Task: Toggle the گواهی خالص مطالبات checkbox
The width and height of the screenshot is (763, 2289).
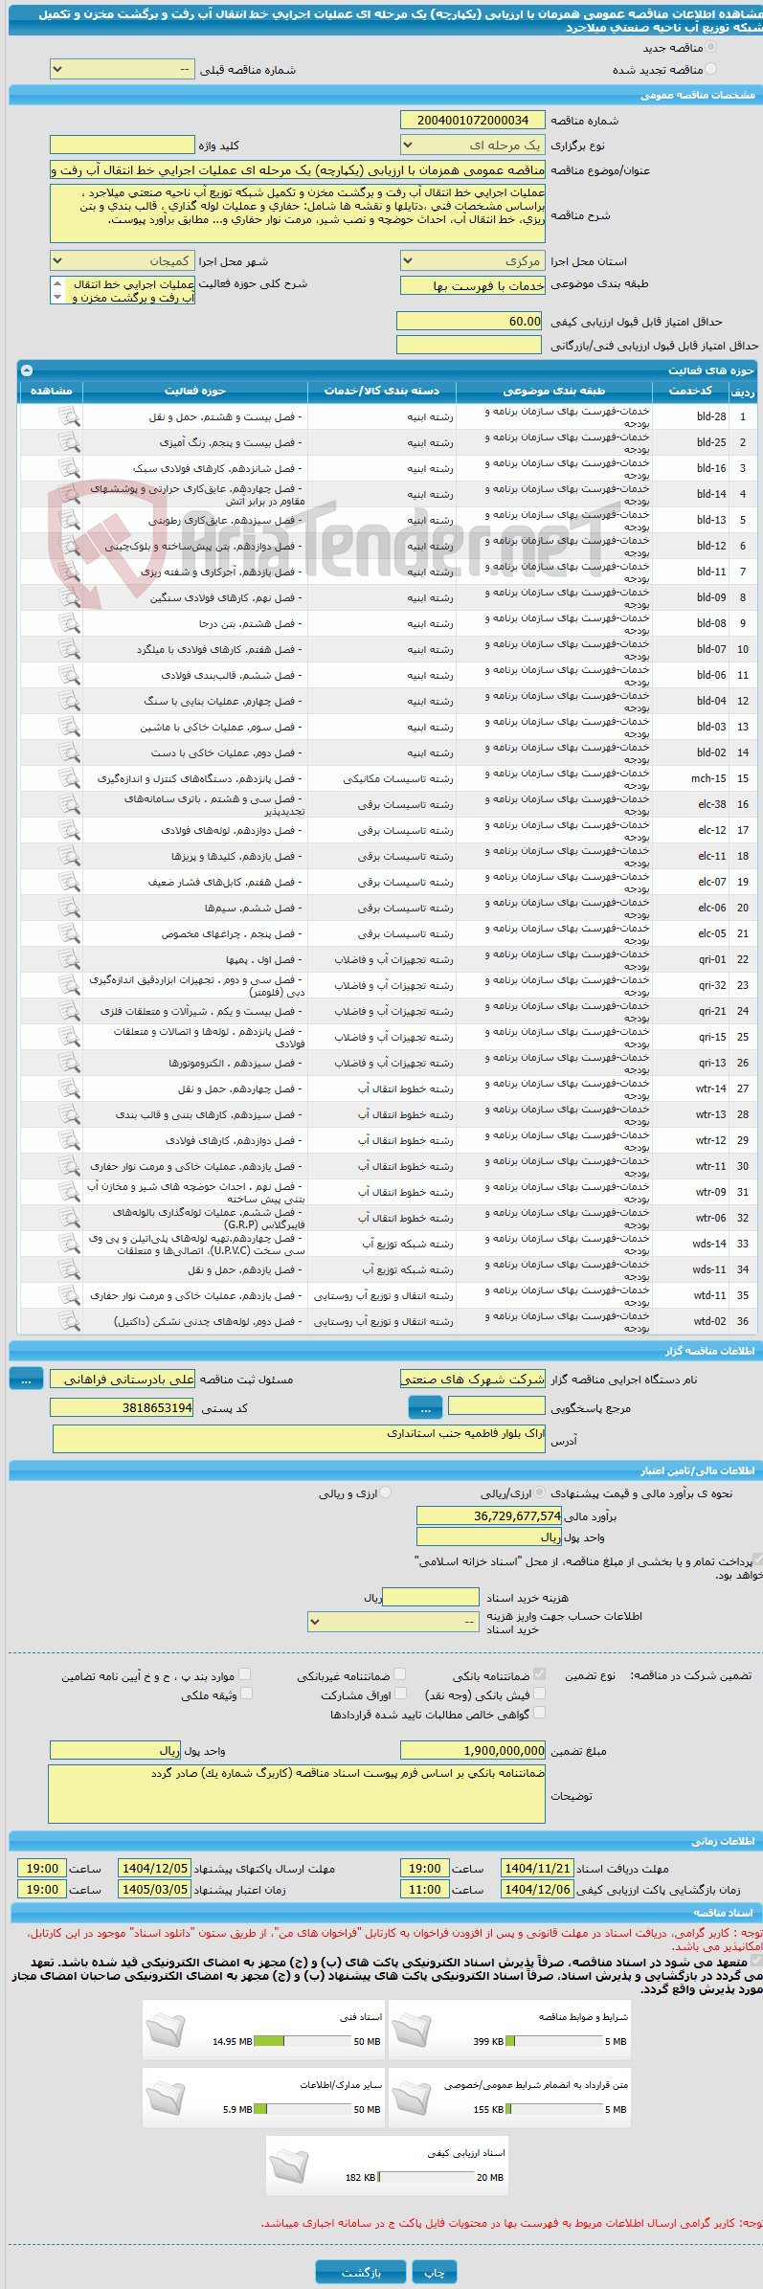Action: [539, 1713]
